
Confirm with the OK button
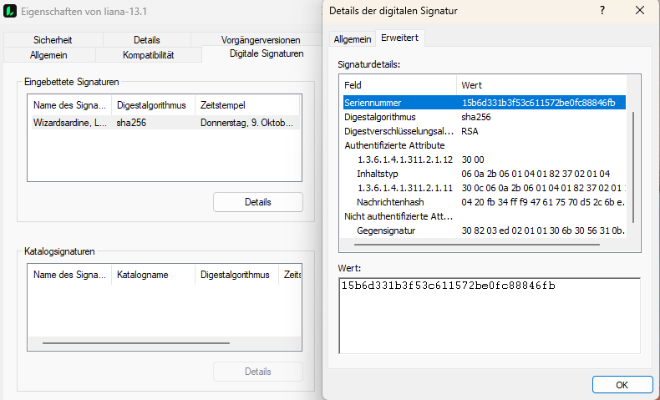coord(622,385)
